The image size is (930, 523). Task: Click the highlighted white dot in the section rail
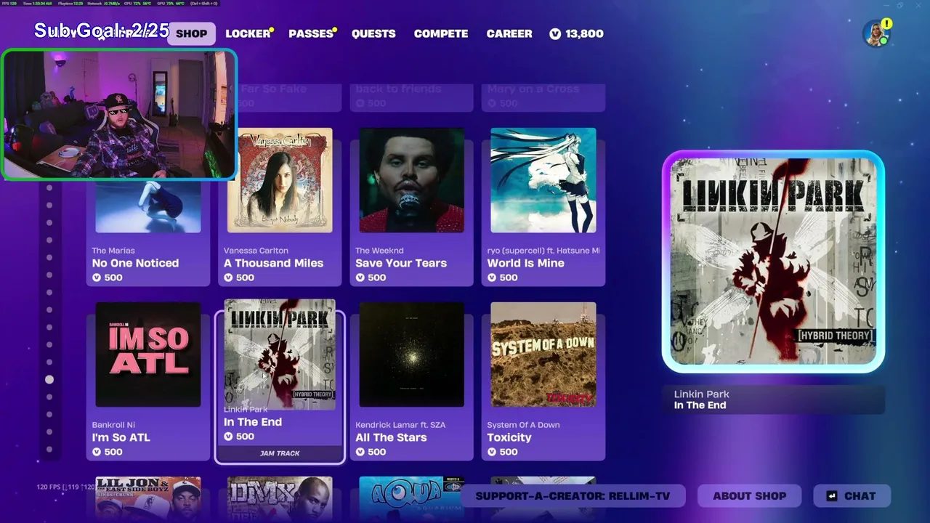click(x=49, y=379)
